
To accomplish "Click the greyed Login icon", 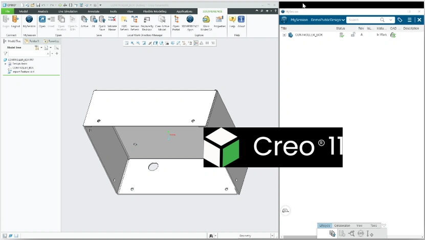I will pos(6,19).
